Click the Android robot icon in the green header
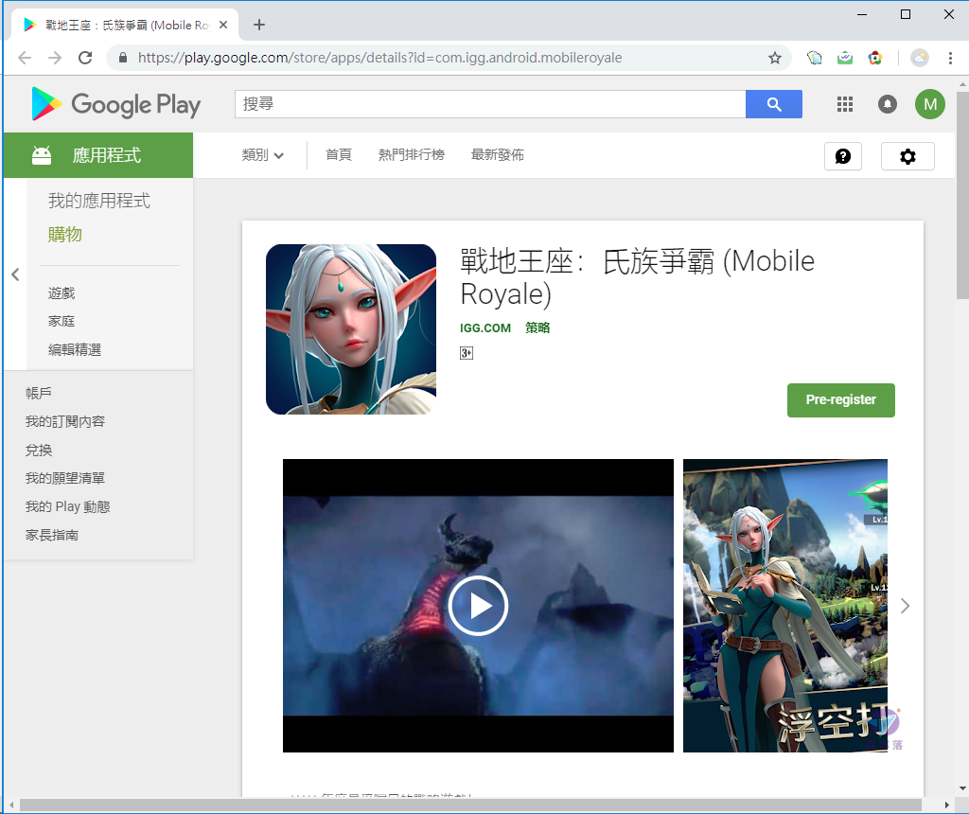Viewport: 969px width, 814px height. pyautogui.click(x=42, y=155)
